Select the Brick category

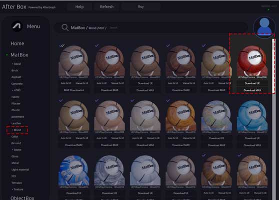(14, 70)
